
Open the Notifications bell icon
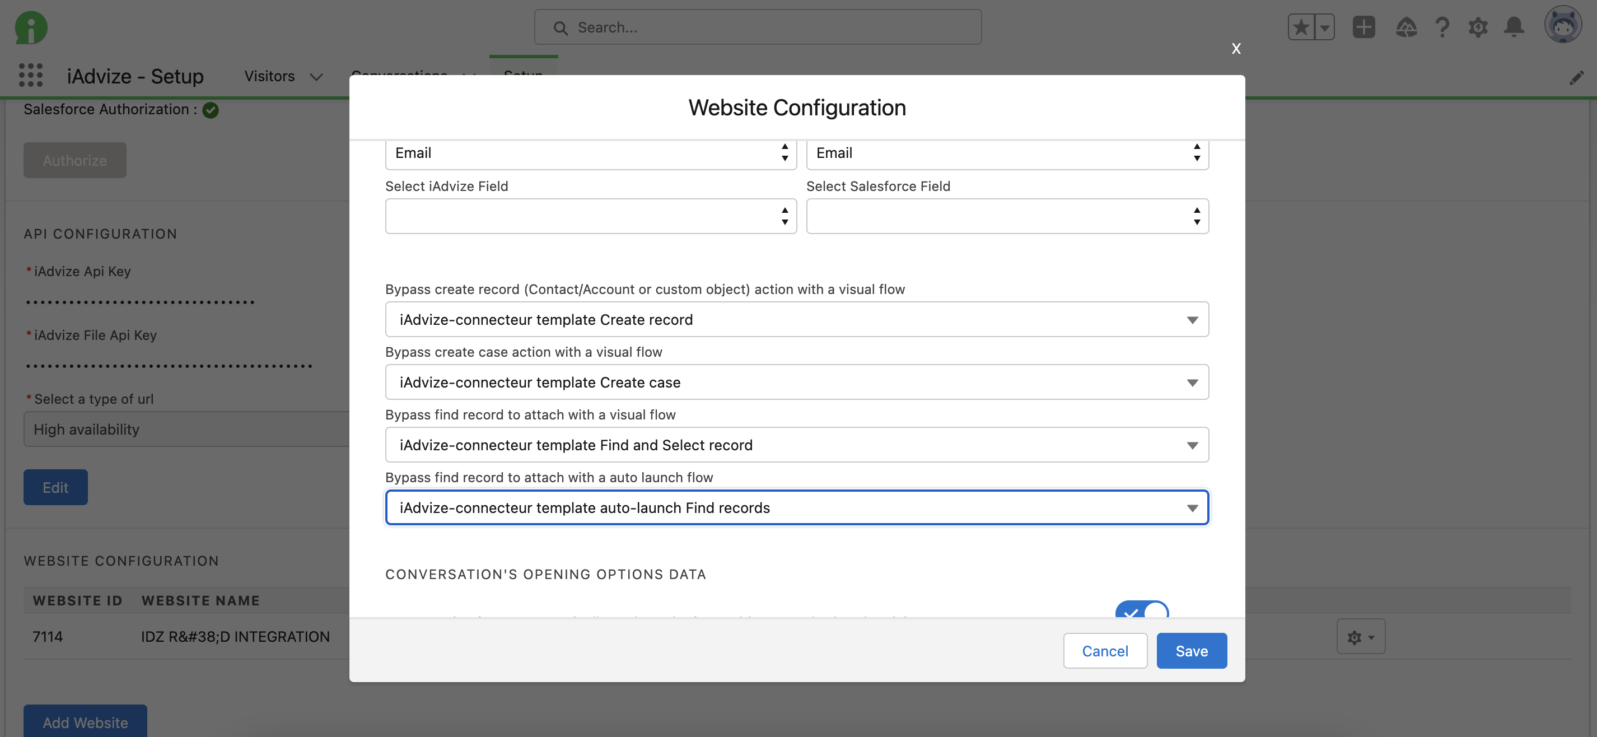tap(1514, 27)
